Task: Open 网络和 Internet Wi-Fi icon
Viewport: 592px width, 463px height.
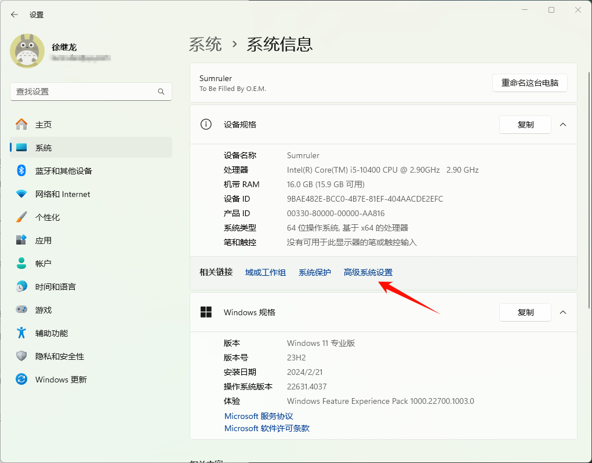Action: click(x=21, y=194)
